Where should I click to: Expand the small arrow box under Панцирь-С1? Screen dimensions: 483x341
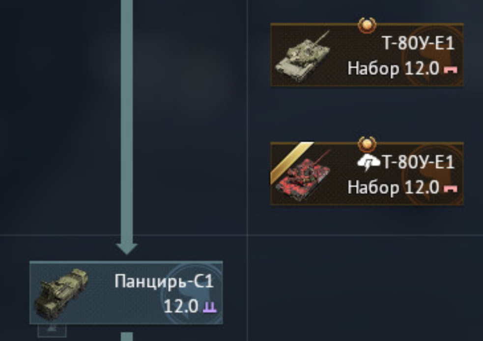click(x=52, y=330)
